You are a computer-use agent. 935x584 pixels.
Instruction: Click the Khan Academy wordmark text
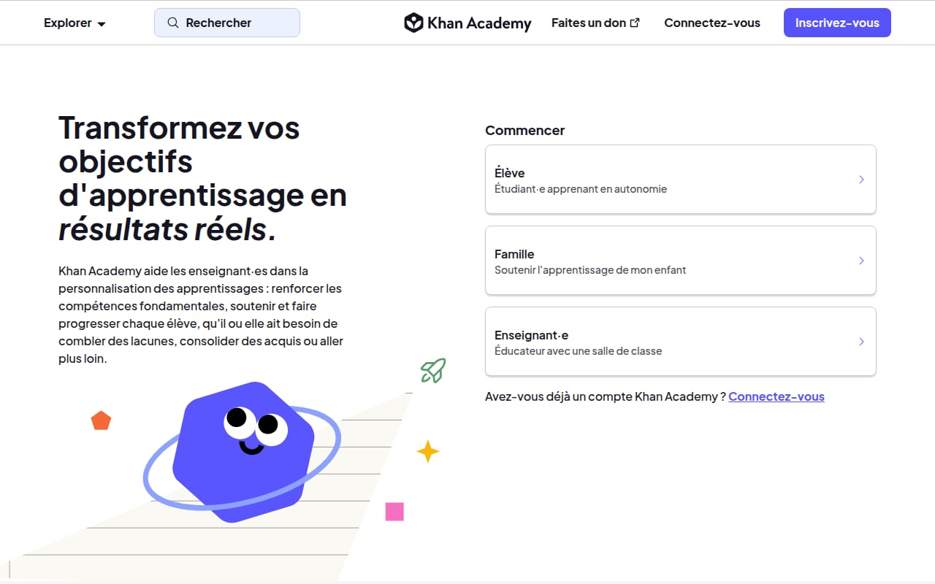tap(479, 23)
